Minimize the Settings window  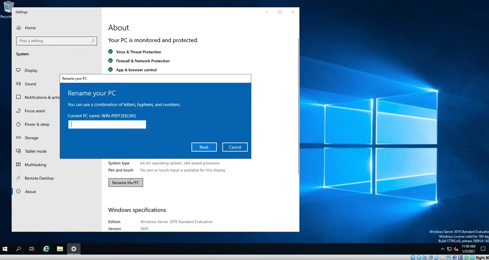(267, 12)
